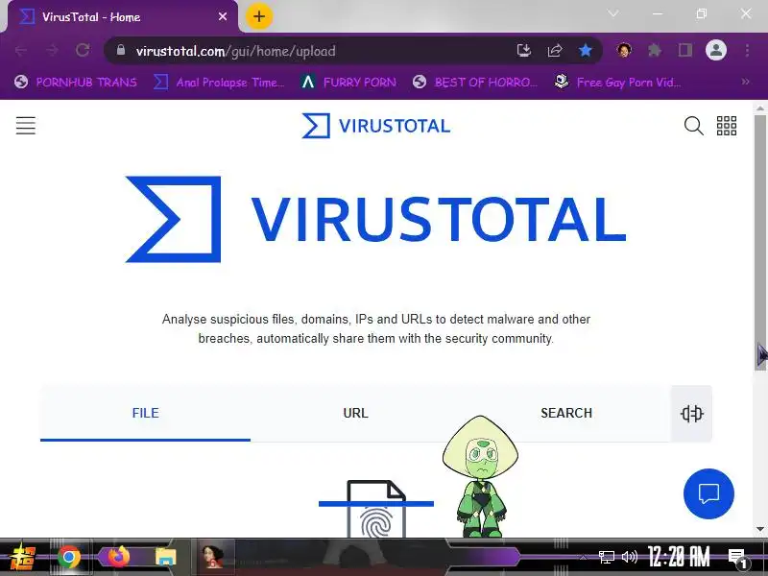Viewport: 768px width, 576px height.
Task: Go back to previous page
Action: pyautogui.click(x=21, y=51)
